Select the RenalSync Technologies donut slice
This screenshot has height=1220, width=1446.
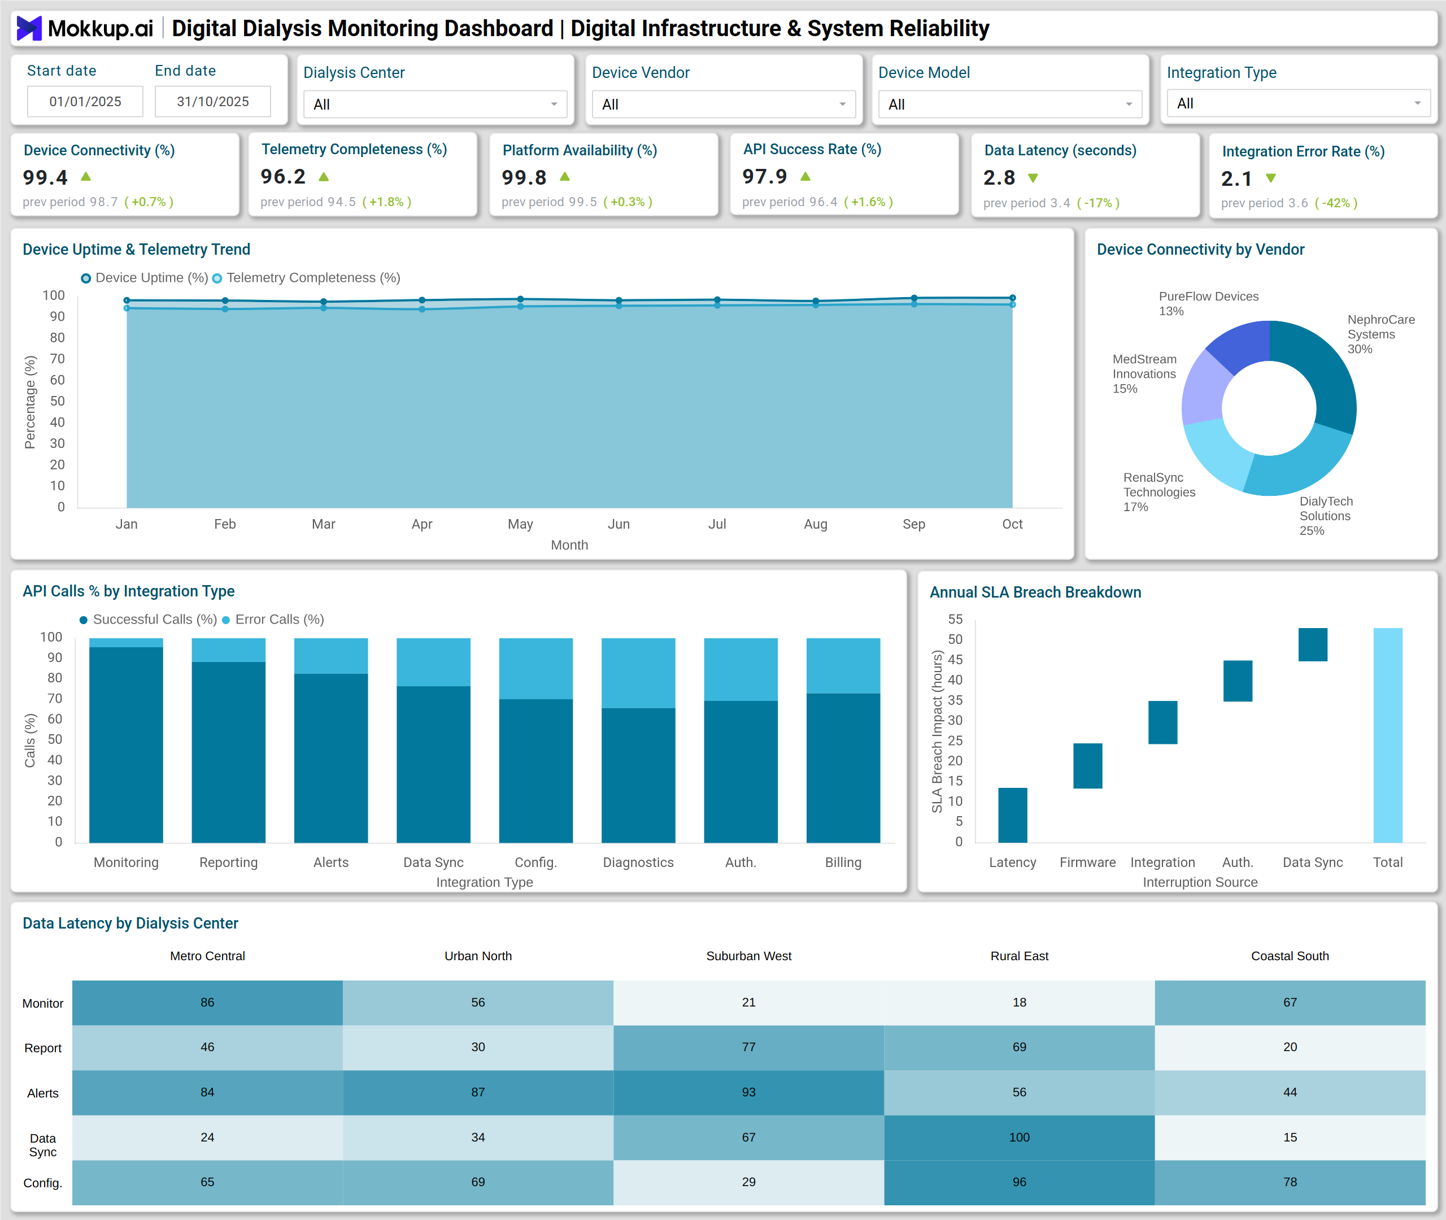[1217, 453]
